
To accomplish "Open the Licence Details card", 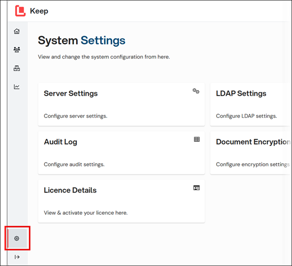I will click(x=121, y=201).
